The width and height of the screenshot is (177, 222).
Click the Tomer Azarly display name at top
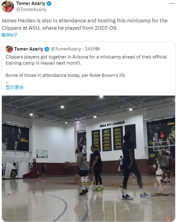click(x=31, y=3)
